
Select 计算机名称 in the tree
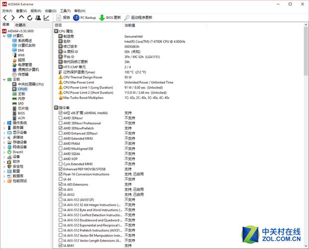click(x=24, y=46)
